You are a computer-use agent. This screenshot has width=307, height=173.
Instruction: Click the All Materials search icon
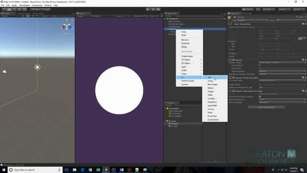click(x=170, y=111)
